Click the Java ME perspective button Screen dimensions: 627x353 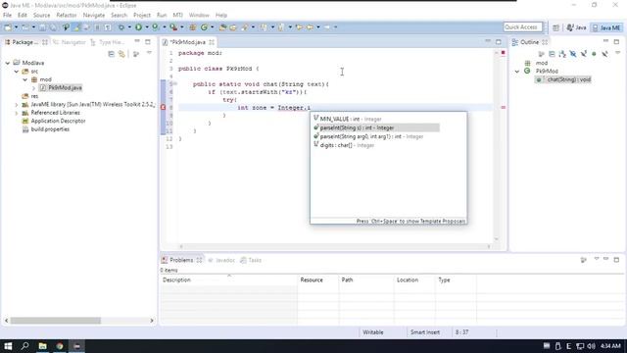[607, 27]
